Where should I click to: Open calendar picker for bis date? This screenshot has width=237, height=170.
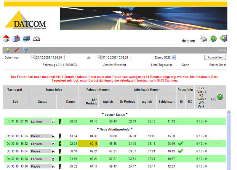click(x=99, y=58)
